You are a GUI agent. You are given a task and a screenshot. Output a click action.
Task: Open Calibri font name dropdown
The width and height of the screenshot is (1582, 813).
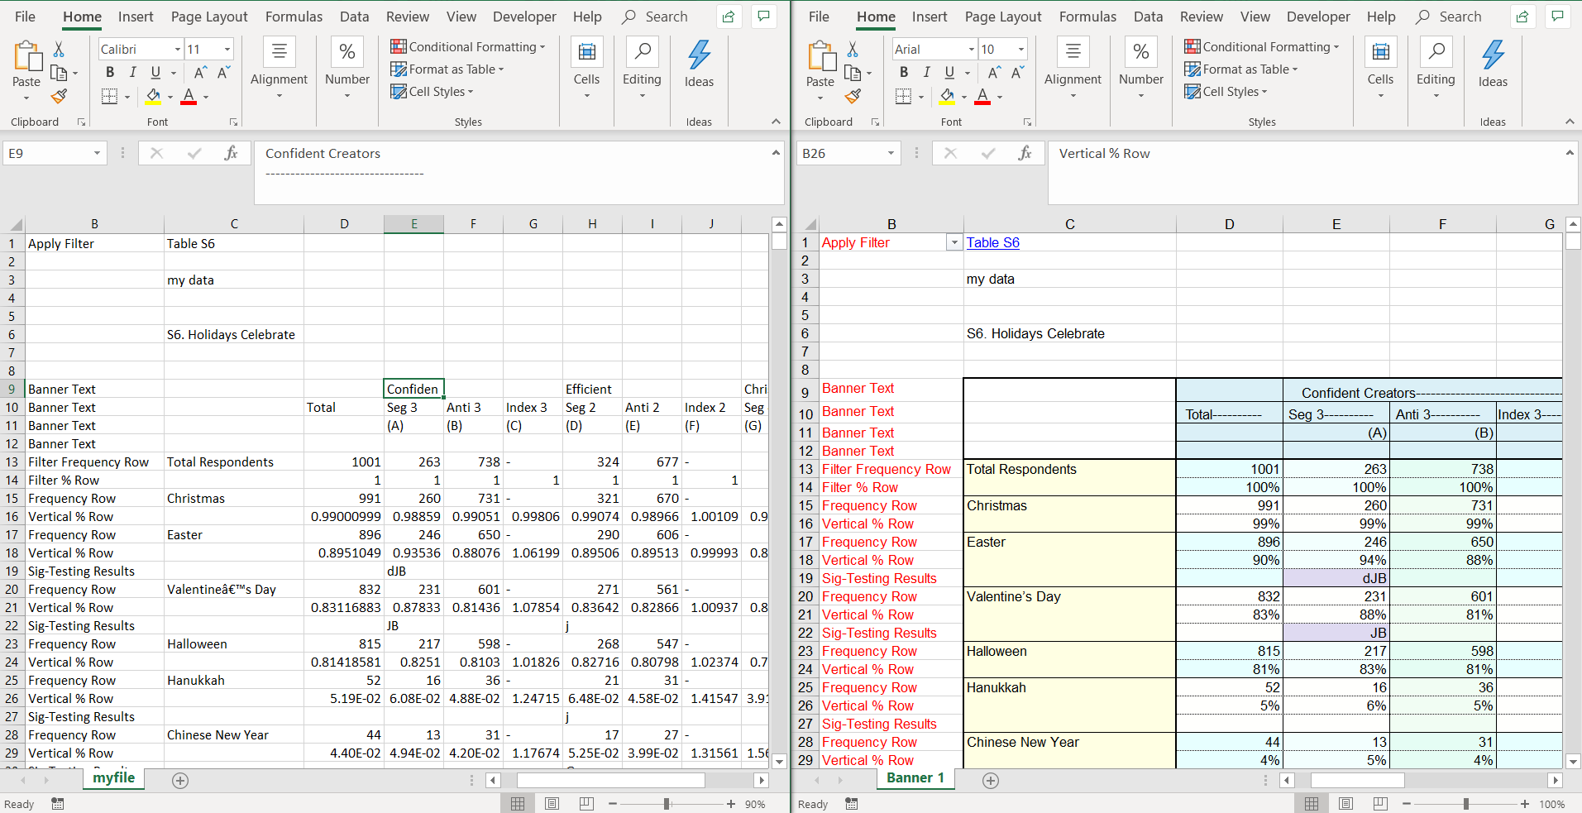click(177, 50)
